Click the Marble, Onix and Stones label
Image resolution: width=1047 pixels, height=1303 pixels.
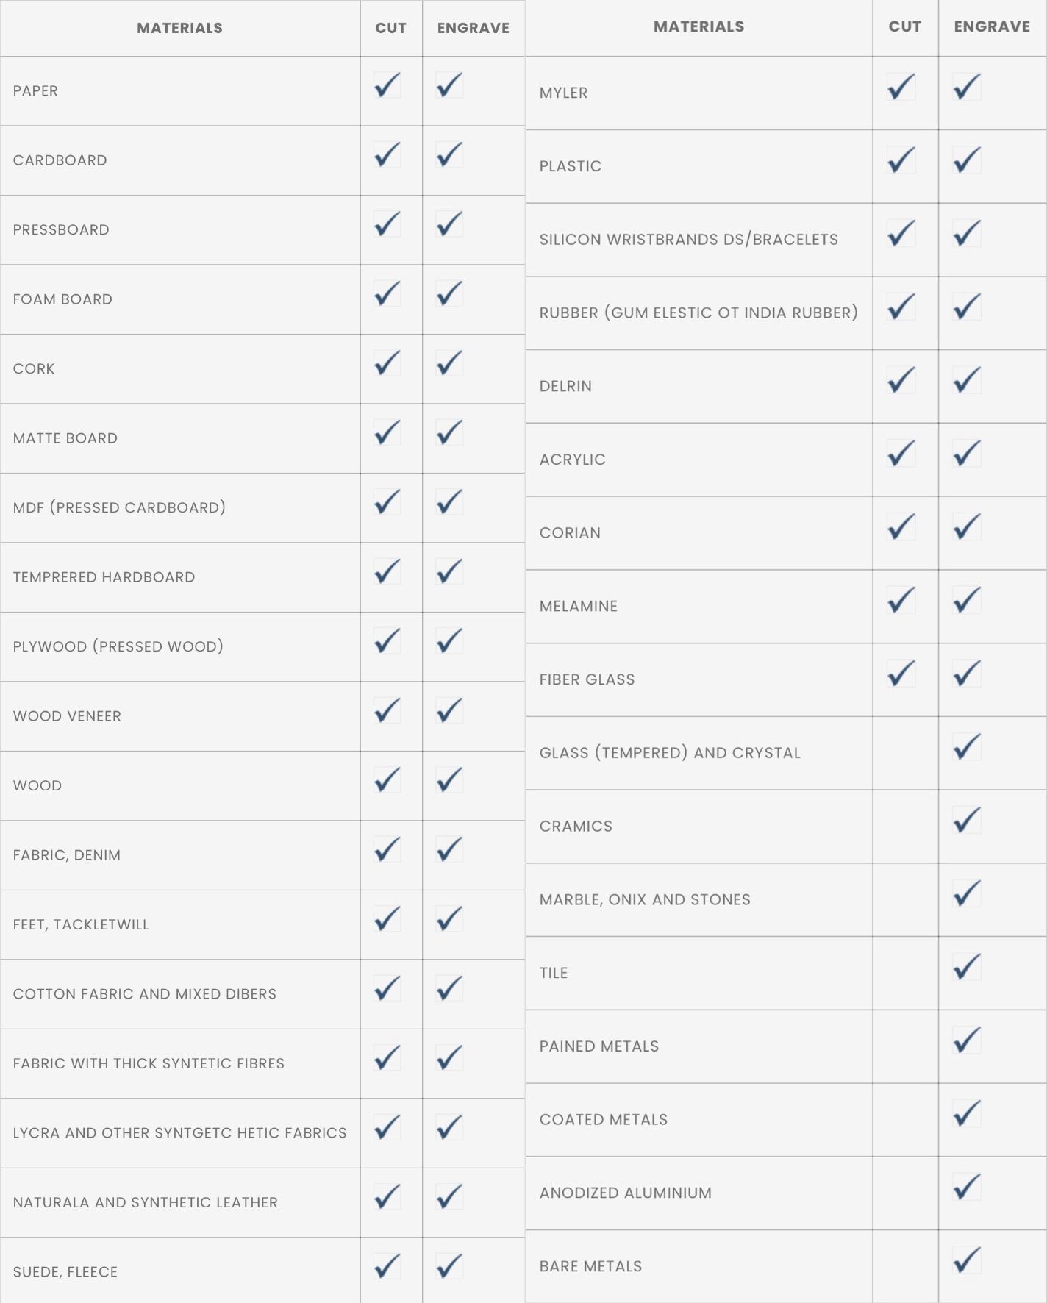click(645, 899)
